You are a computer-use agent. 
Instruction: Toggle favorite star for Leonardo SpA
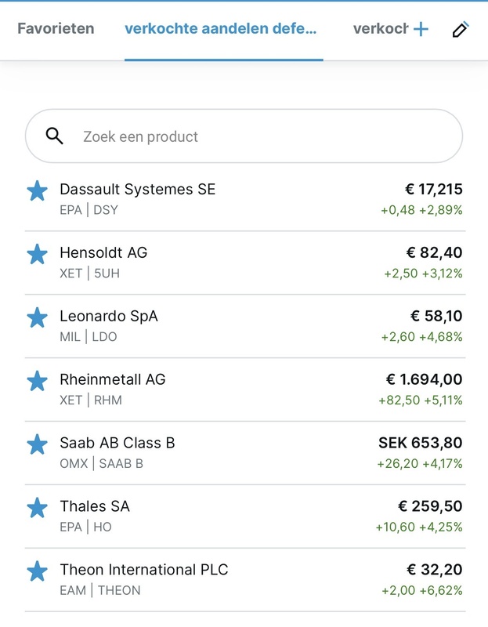click(x=37, y=317)
